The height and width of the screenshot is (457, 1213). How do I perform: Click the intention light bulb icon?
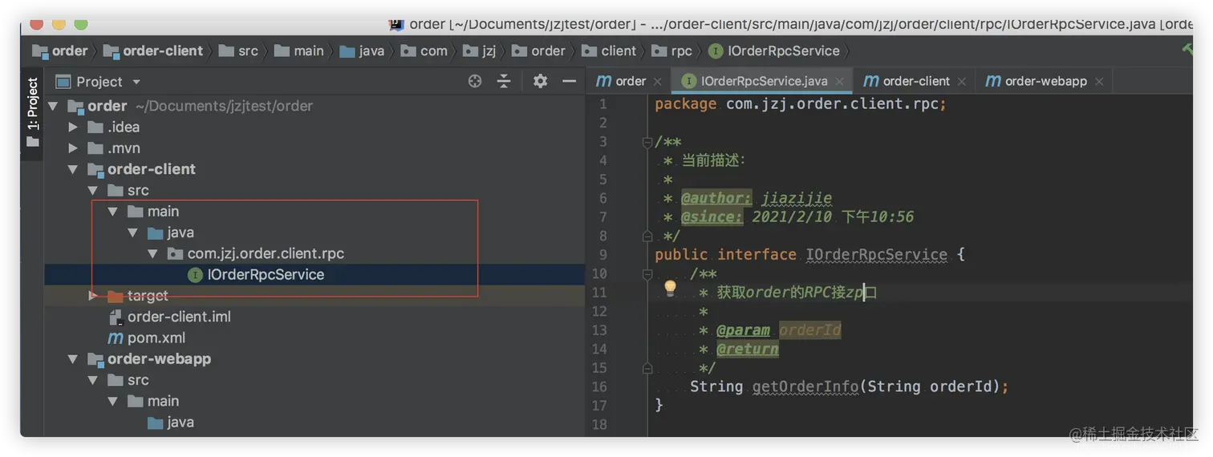click(670, 289)
